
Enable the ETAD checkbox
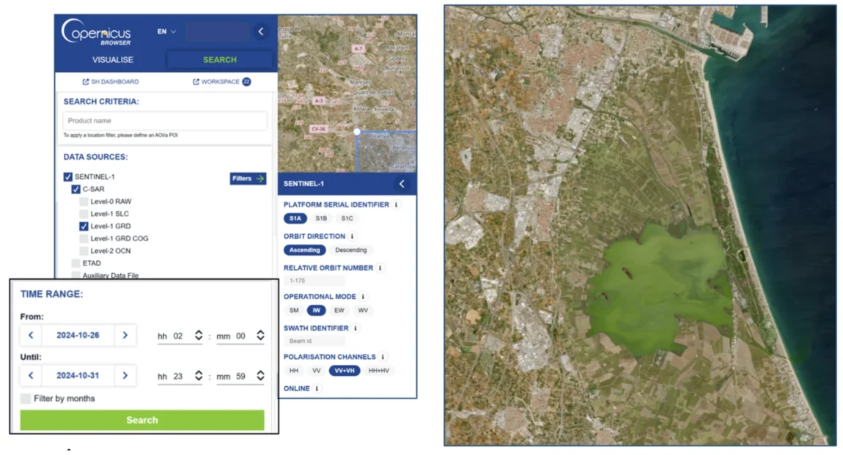76,263
